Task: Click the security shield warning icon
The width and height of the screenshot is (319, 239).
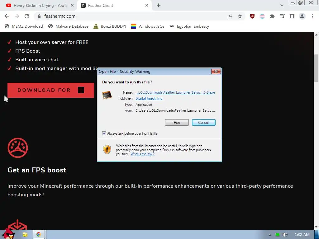Action: click(x=107, y=150)
